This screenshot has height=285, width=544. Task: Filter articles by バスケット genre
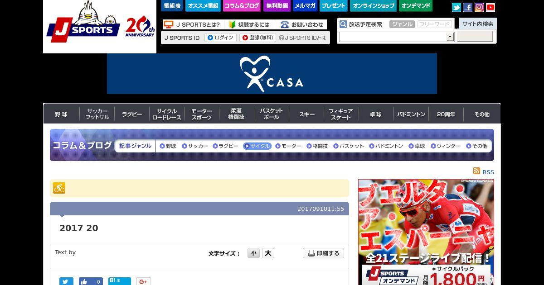349,146
